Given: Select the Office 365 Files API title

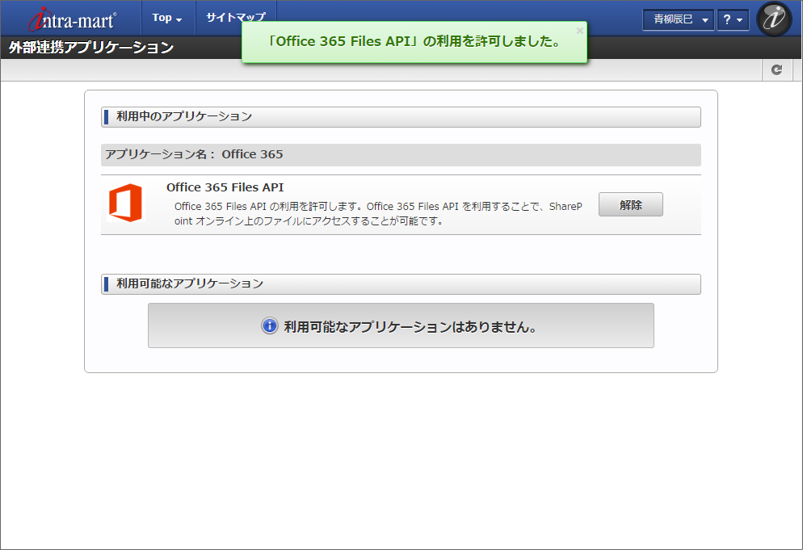Looking at the screenshot, I should (225, 187).
